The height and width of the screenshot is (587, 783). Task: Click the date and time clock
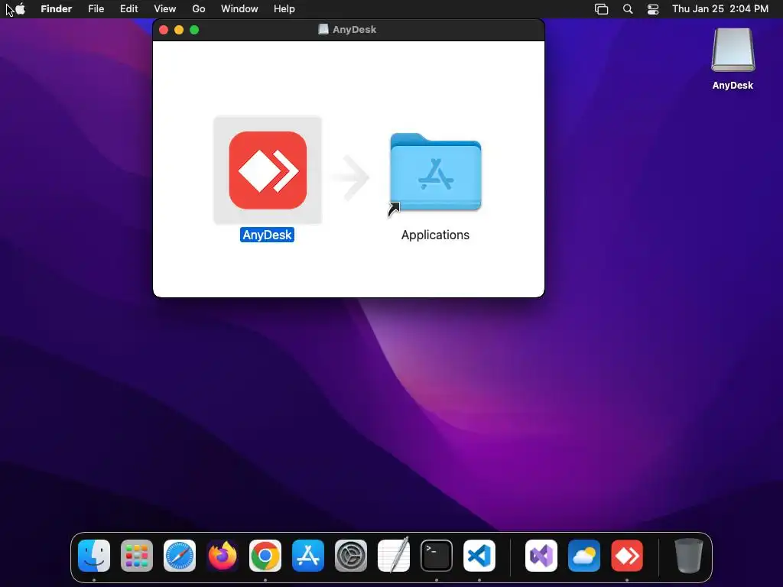tap(720, 9)
